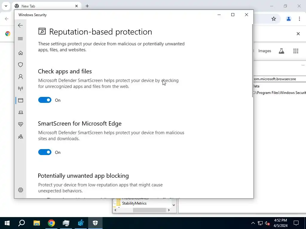The width and height of the screenshot is (306, 229).
Task: Click Chrome back navigation arrow
Action: click(x=7, y=19)
